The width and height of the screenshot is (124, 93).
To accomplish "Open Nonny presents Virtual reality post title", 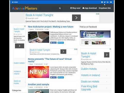I will (x=50, y=60).
